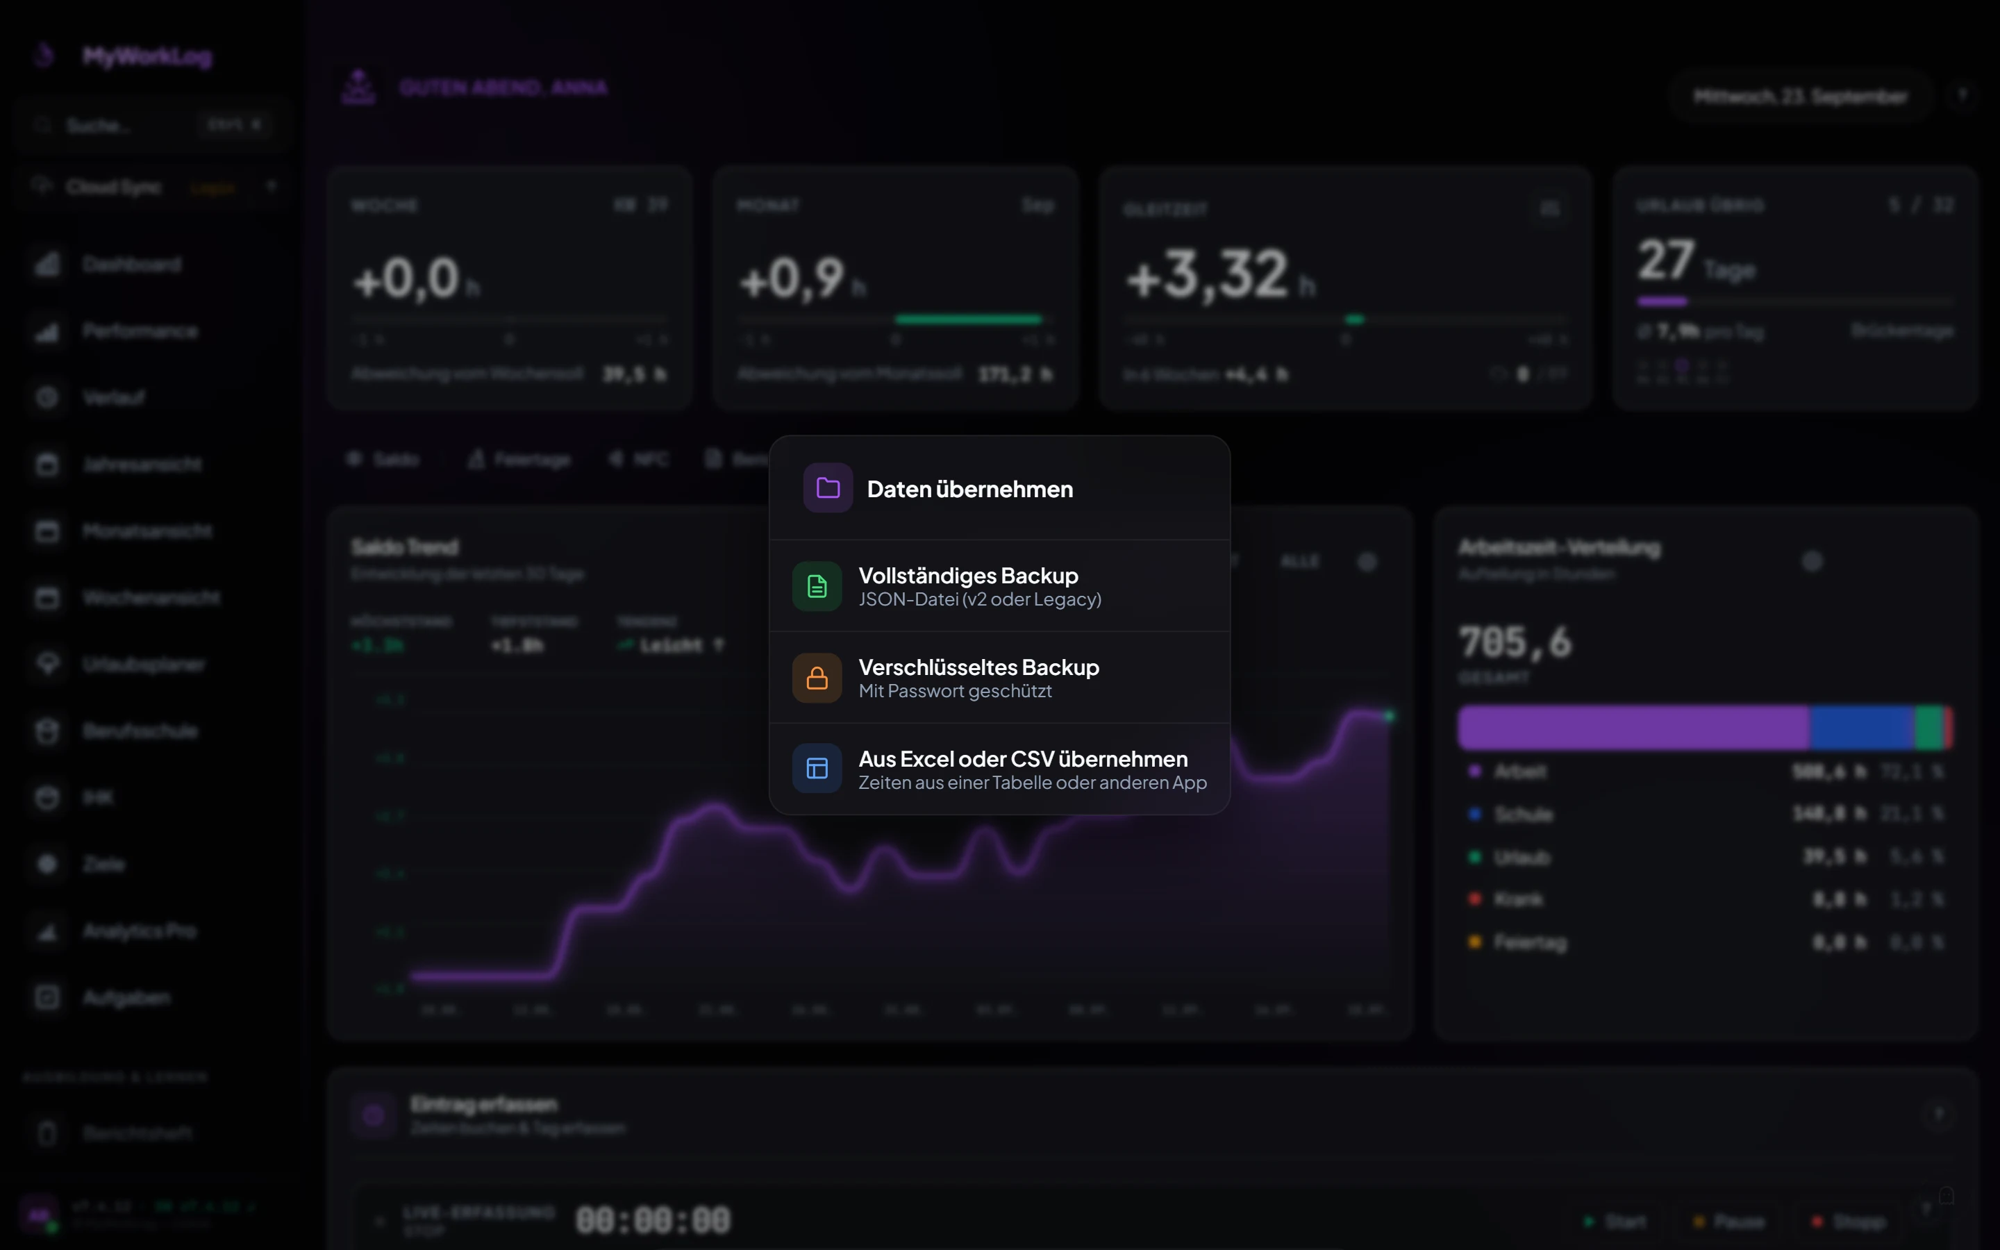2000x1250 pixels.
Task: Click the orange lock icon for Verschlüsseltes Backup
Action: pos(817,678)
